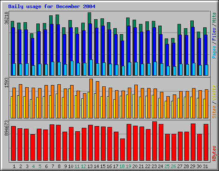
Task: Click the 'Visits' legend label
Action: pyautogui.click(x=214, y=93)
